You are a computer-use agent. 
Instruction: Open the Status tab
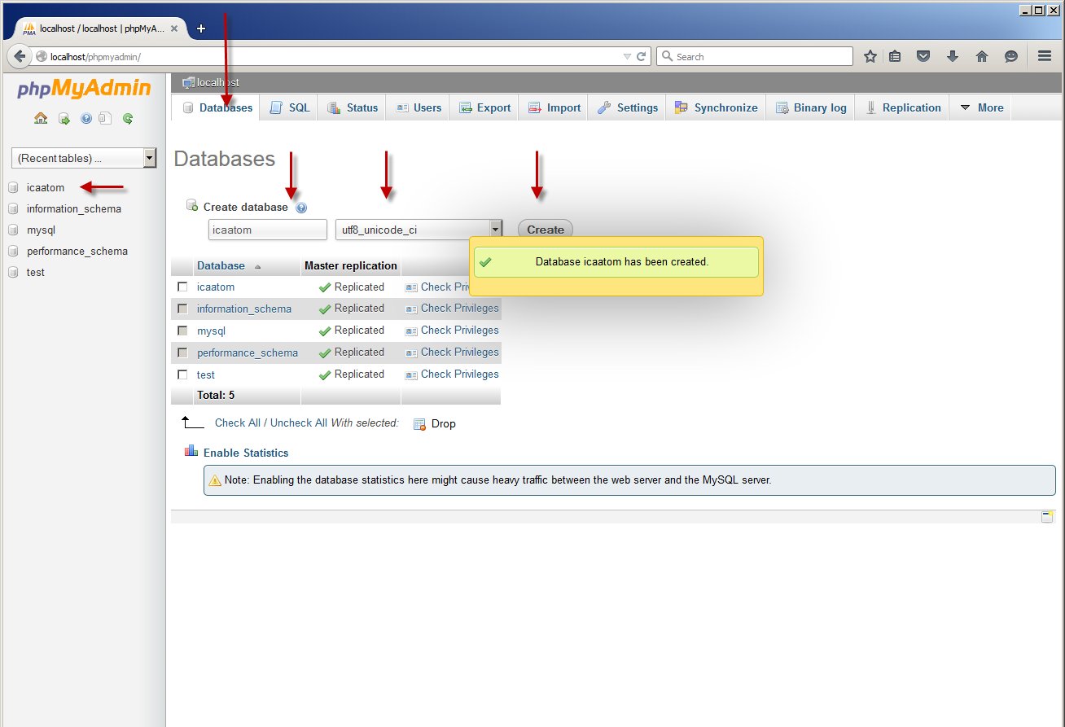pyautogui.click(x=353, y=107)
